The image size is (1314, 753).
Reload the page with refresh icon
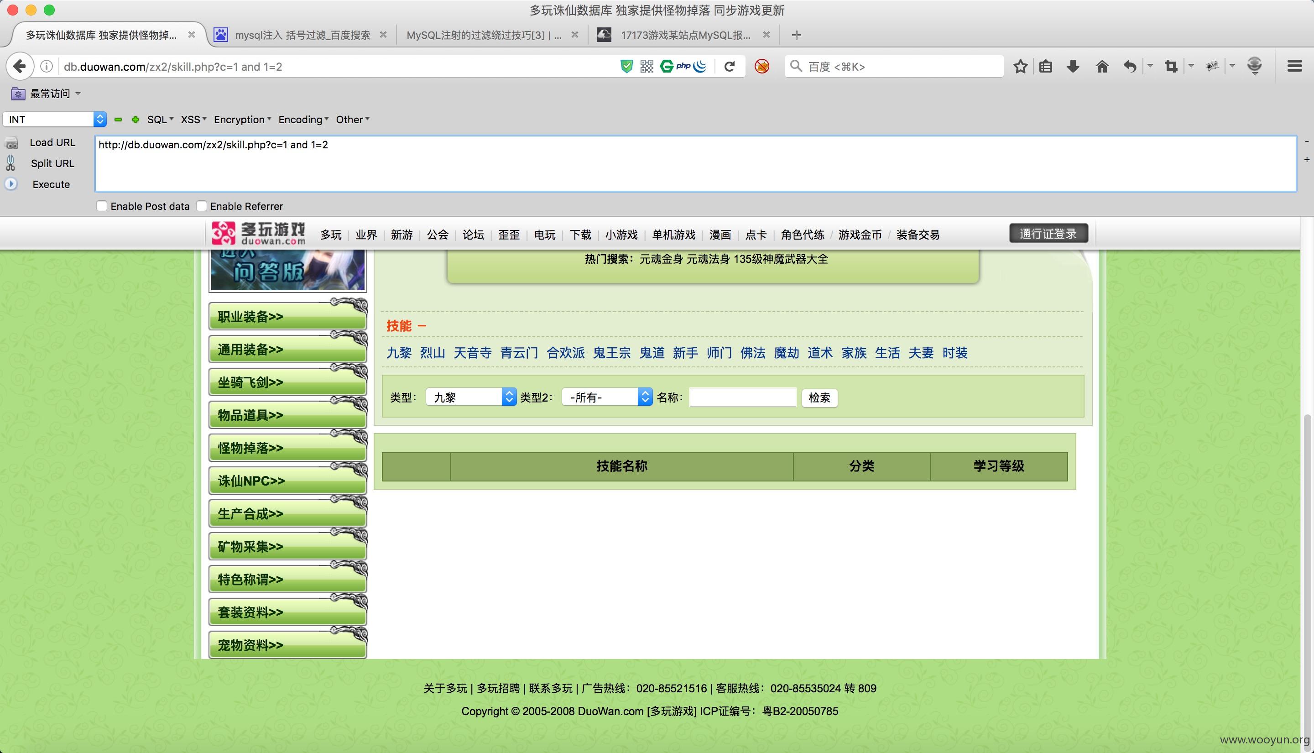(730, 66)
